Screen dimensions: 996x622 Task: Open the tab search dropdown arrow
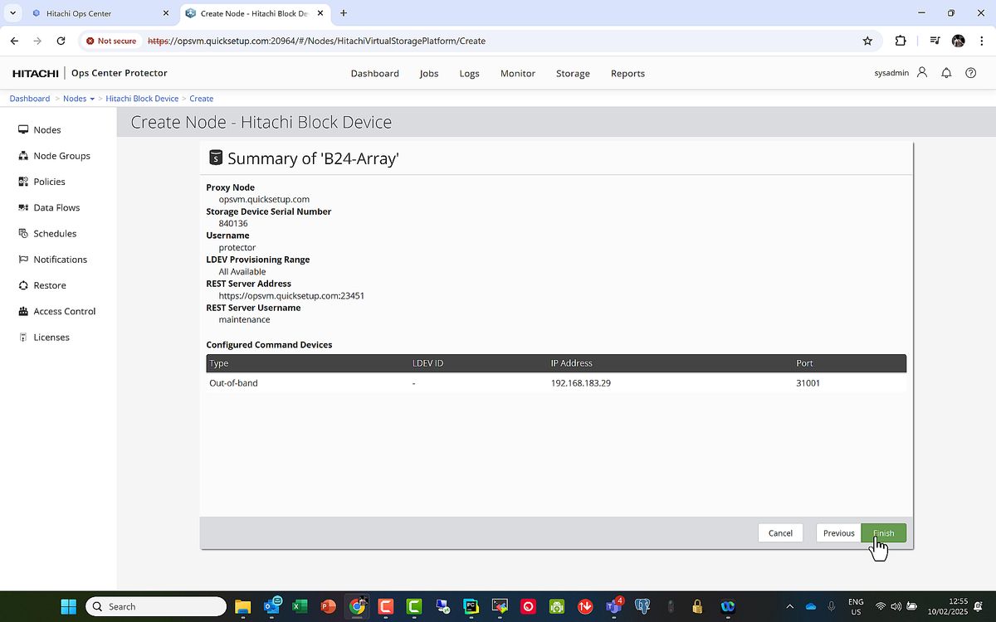click(12, 13)
